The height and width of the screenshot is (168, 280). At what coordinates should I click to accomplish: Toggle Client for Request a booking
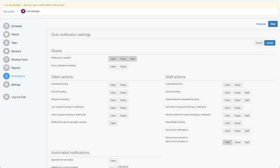pos(113,100)
